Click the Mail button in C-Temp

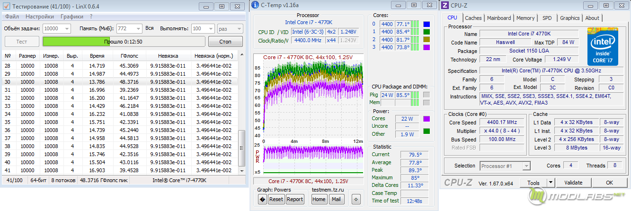point(336,199)
